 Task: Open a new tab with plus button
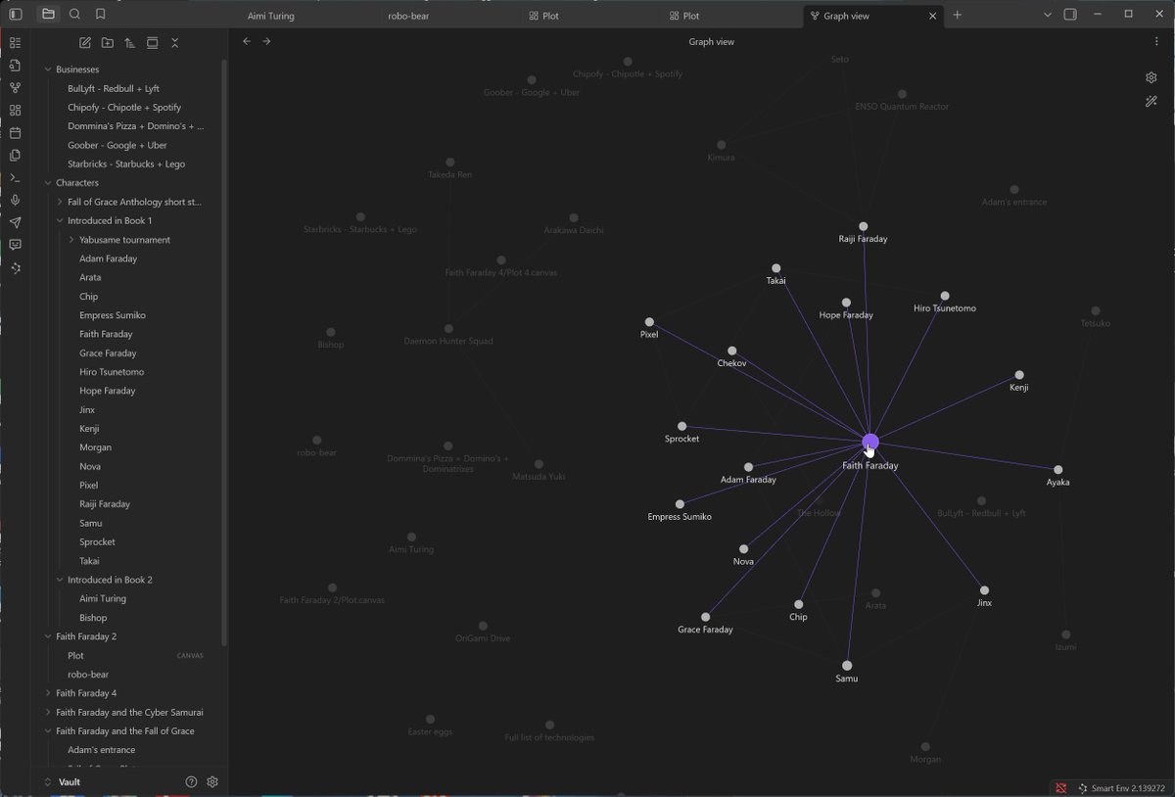[x=958, y=15]
